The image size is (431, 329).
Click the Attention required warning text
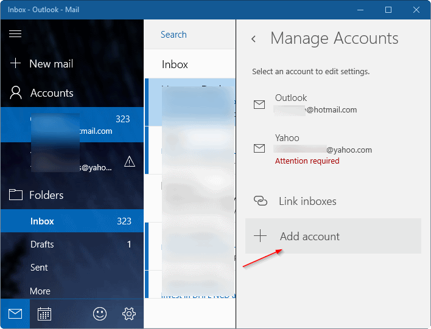307,161
